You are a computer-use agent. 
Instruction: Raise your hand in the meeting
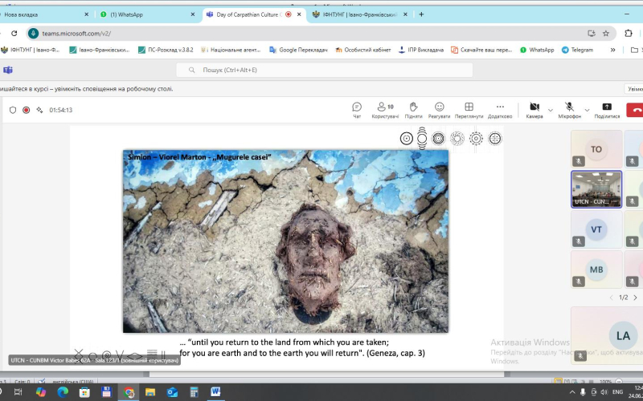pos(413,110)
